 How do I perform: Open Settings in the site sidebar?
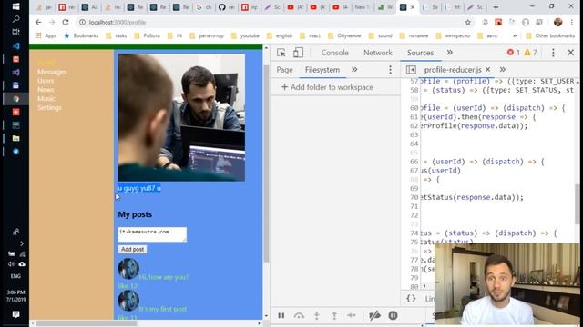point(49,107)
